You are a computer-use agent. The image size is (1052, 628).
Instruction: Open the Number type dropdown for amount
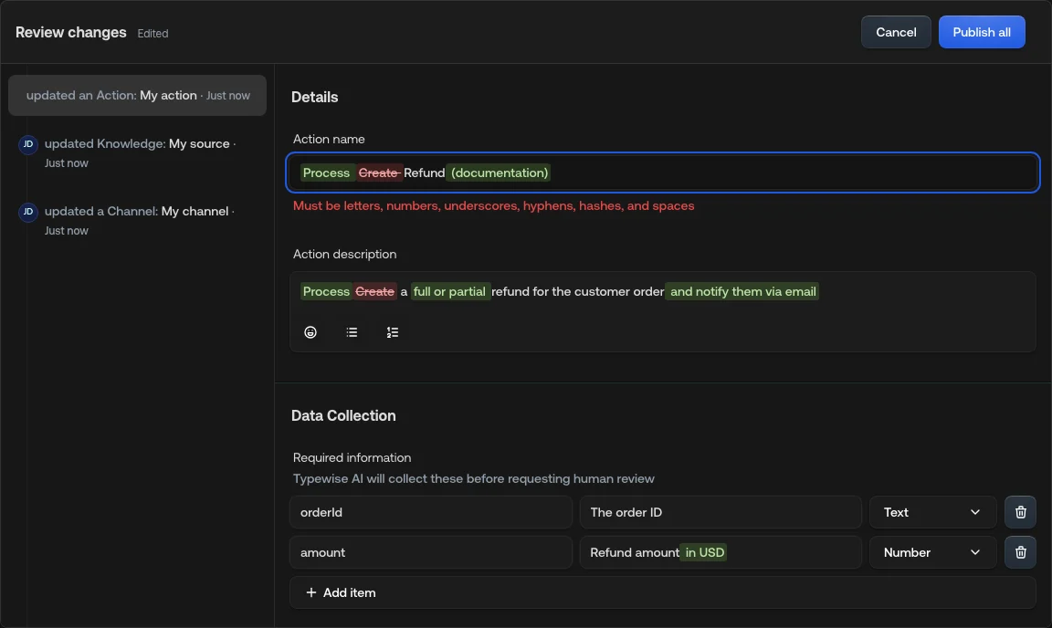point(932,552)
